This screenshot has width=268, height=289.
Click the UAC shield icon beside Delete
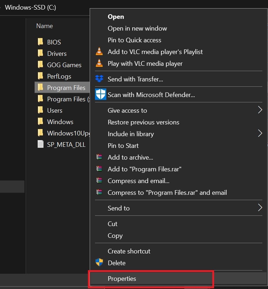[x=99, y=262]
